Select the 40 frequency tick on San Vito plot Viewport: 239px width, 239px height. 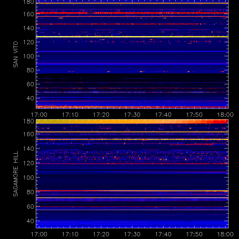coord(30,98)
